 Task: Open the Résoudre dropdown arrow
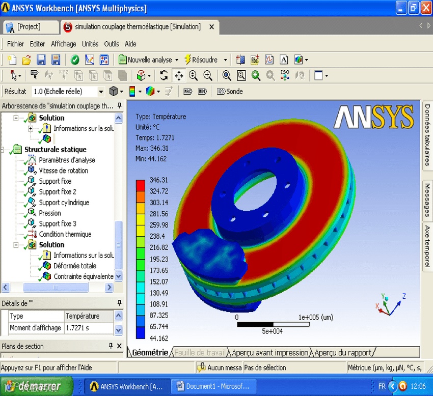click(225, 60)
